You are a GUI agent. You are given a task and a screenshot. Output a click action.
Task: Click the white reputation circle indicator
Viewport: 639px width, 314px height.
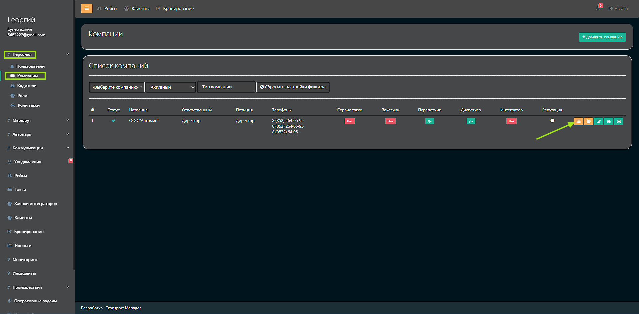pos(552,121)
